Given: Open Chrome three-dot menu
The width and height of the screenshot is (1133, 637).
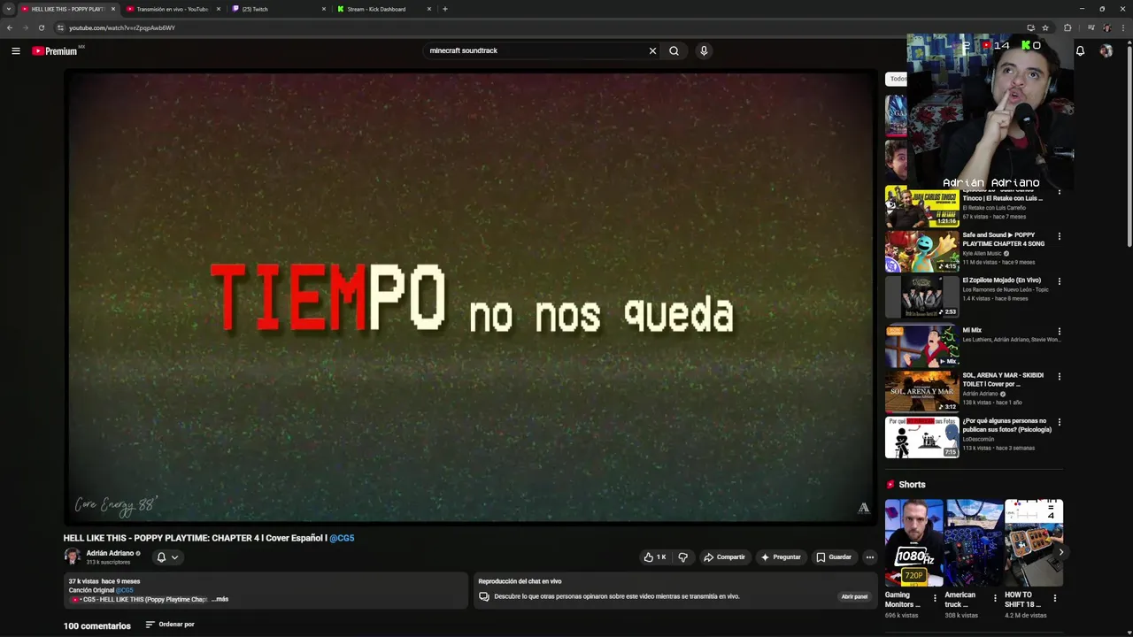Looking at the screenshot, I should coord(1122,27).
